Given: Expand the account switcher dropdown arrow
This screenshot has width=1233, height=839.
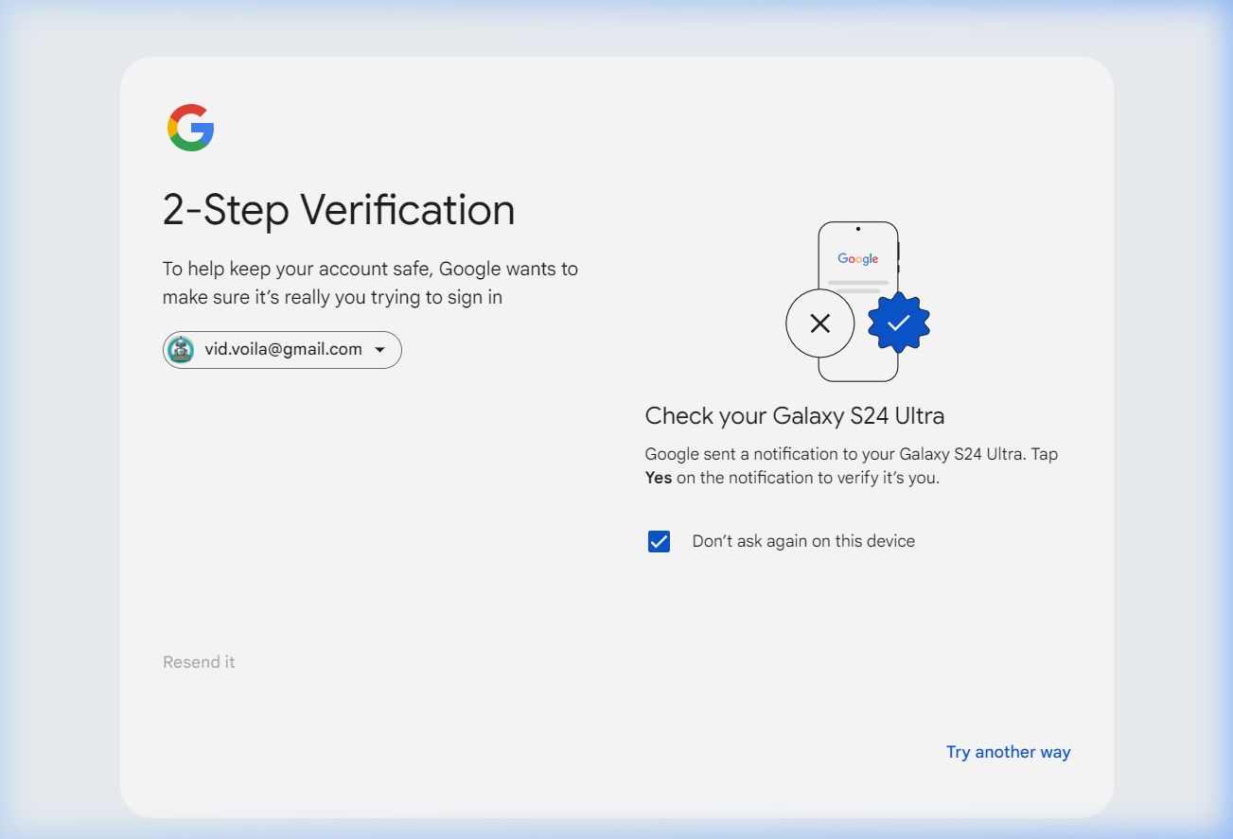Looking at the screenshot, I should click(x=379, y=350).
